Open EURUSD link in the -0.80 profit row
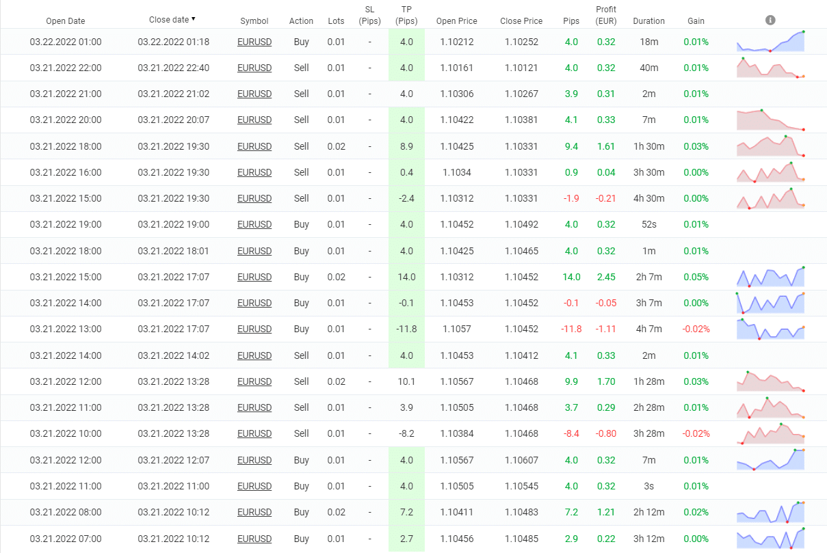 click(254, 433)
